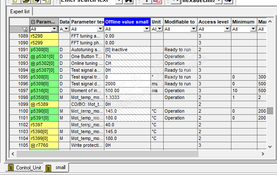Expand the r5389 bit list
This screenshot has width=277, height=175.
click(x=33, y=105)
